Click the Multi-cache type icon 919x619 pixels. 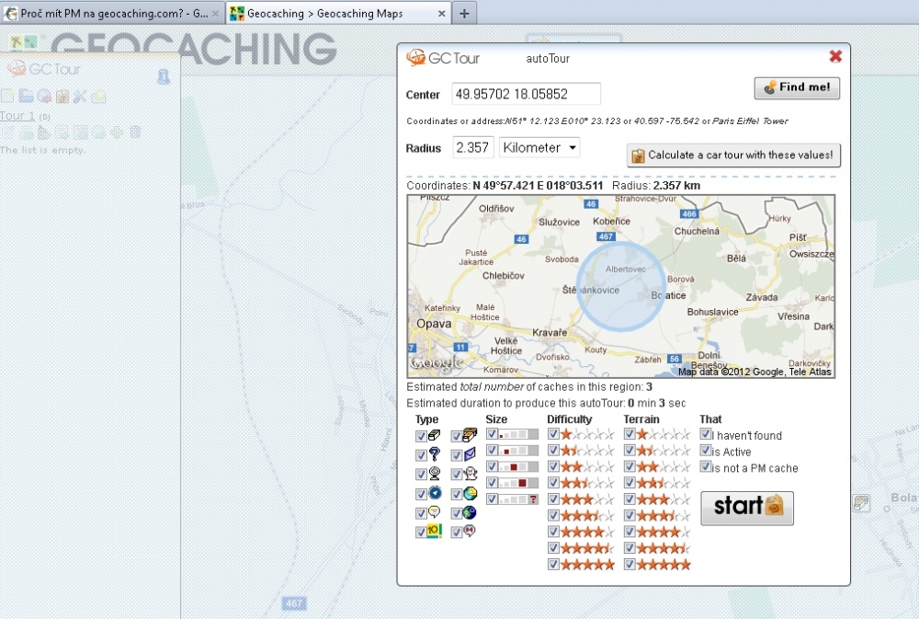(x=470, y=435)
